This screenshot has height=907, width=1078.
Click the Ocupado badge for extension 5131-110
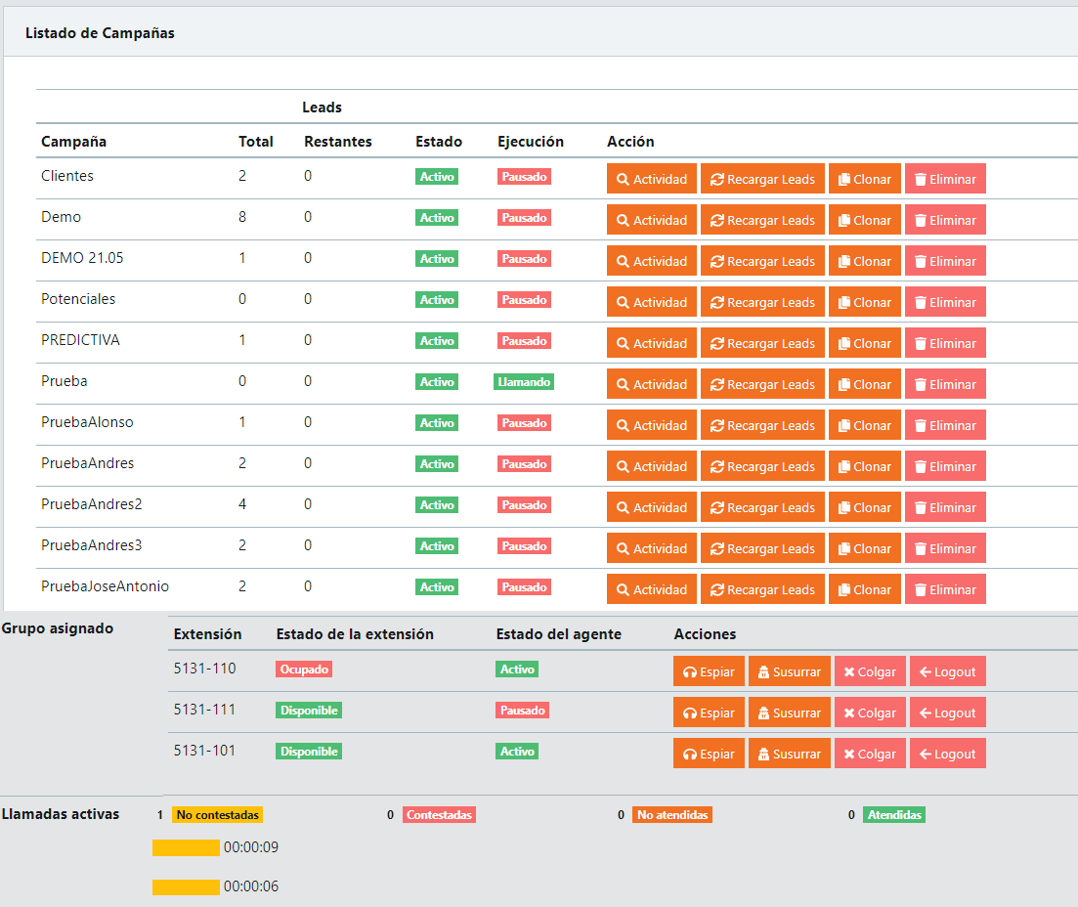pos(304,669)
